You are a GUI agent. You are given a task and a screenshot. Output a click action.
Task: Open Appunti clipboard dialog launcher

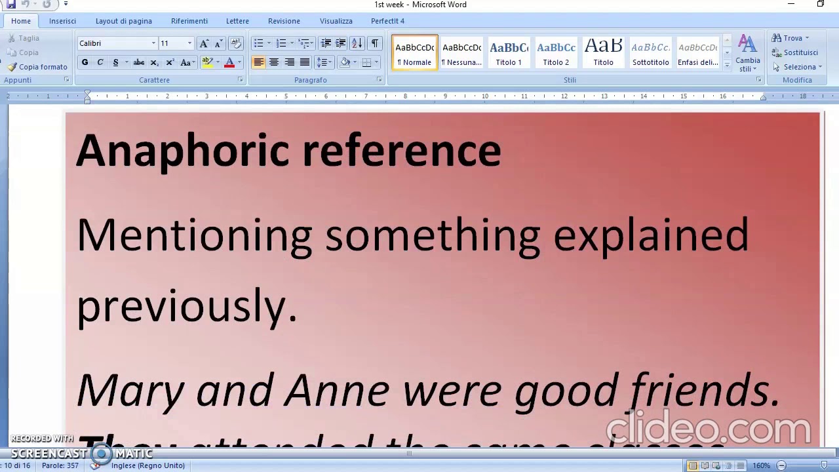coord(66,80)
